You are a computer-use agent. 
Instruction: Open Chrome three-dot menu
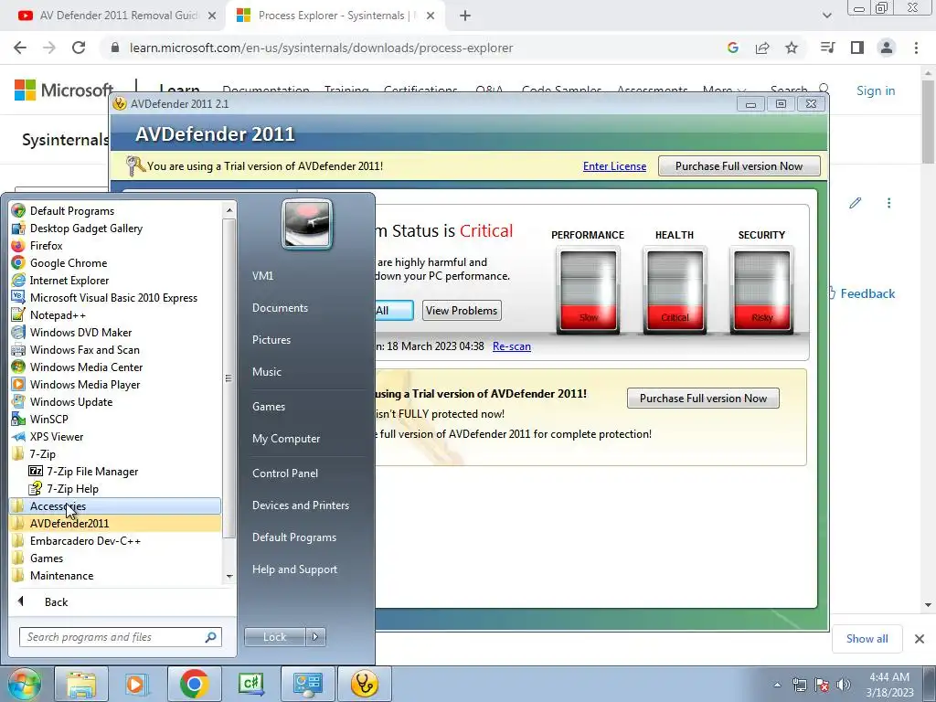916,48
